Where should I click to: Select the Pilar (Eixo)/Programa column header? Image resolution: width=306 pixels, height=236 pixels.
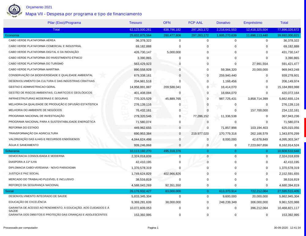[x=64, y=23]
